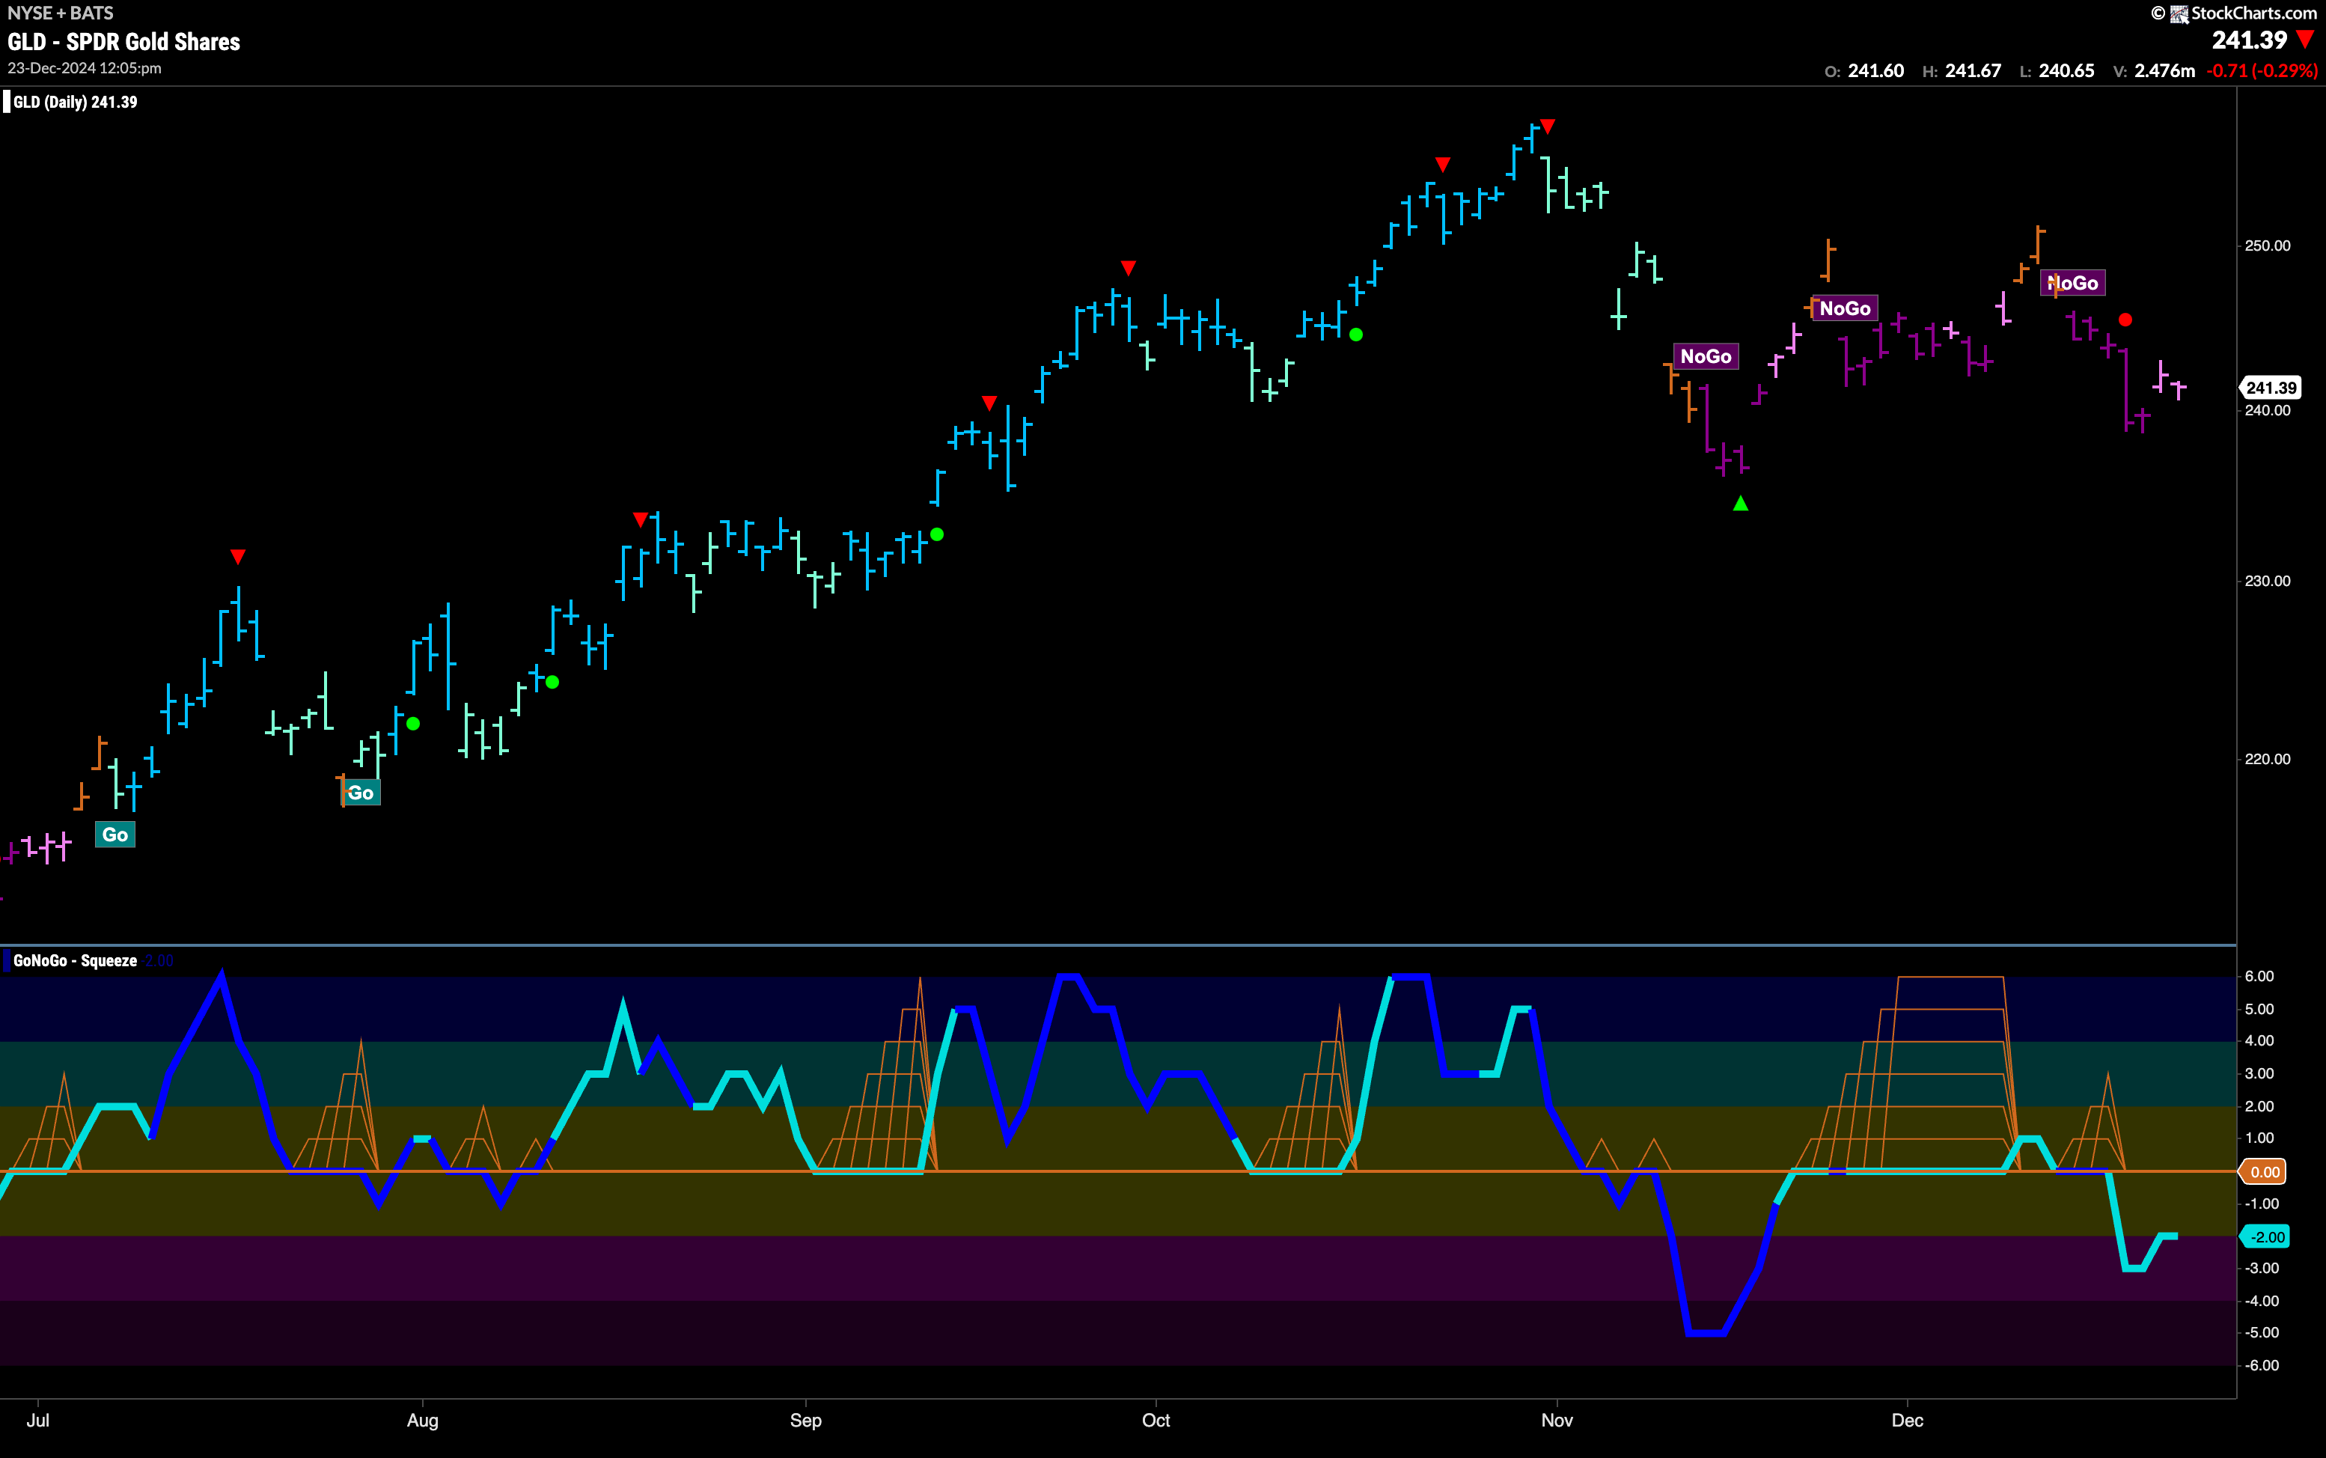
Task: Click the GLD (Daily) 241.39 legend label
Action: click(75, 103)
